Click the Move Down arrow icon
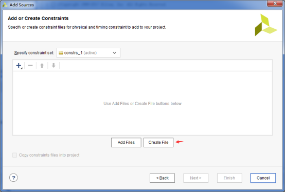The width and height of the screenshot is (285, 192). (x=54, y=65)
